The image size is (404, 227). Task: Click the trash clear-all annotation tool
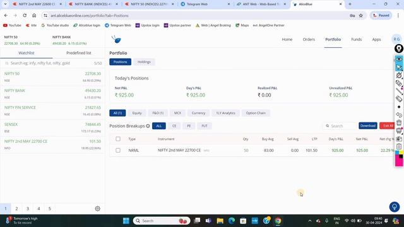[399, 122]
